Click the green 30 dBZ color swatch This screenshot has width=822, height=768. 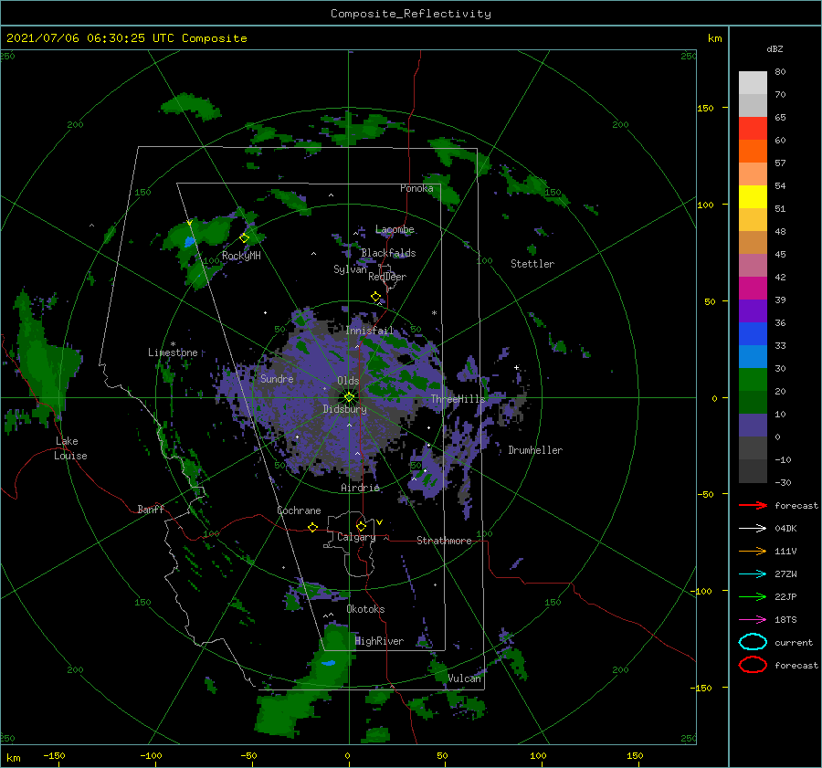[753, 380]
